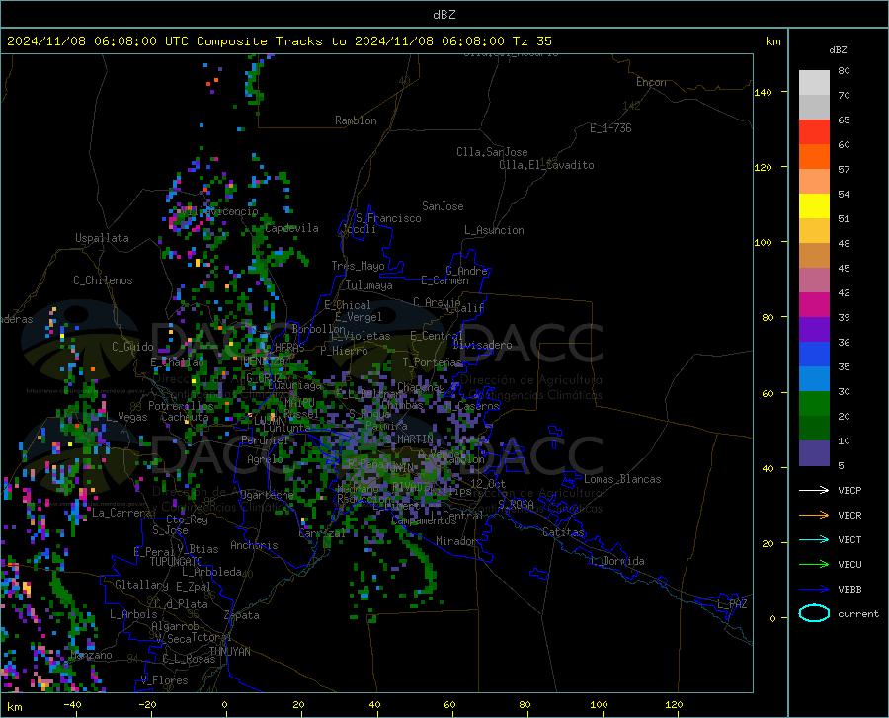This screenshot has width=889, height=718.
Task: Click the green VBCU arrow legend icon
Action: coord(814,565)
